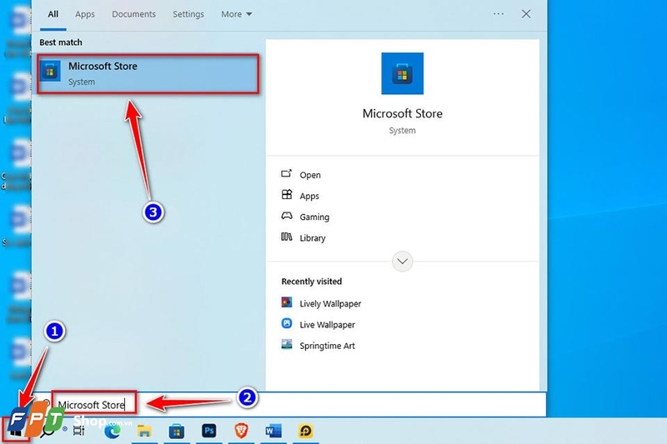Switch to the Settings search tab
Viewport: 667px width, 444px height.
click(x=188, y=14)
